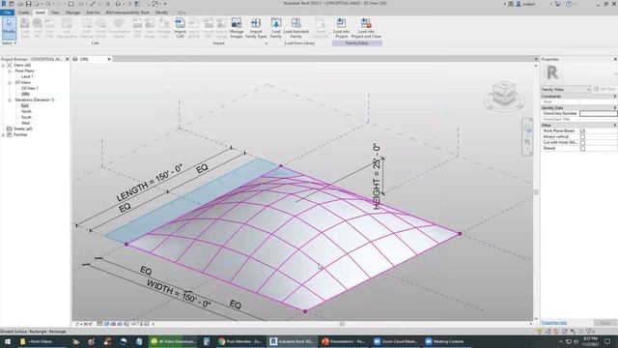Click the user sign-in icon
Viewport: 618px width, 348px height.
[519, 4]
